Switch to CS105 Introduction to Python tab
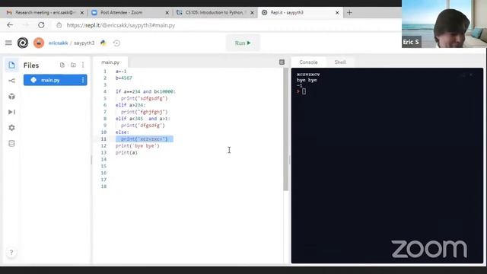 point(215,12)
